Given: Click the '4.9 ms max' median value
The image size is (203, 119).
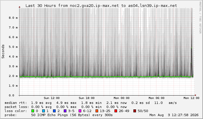Looking at the screenshot, I should 66,103.
